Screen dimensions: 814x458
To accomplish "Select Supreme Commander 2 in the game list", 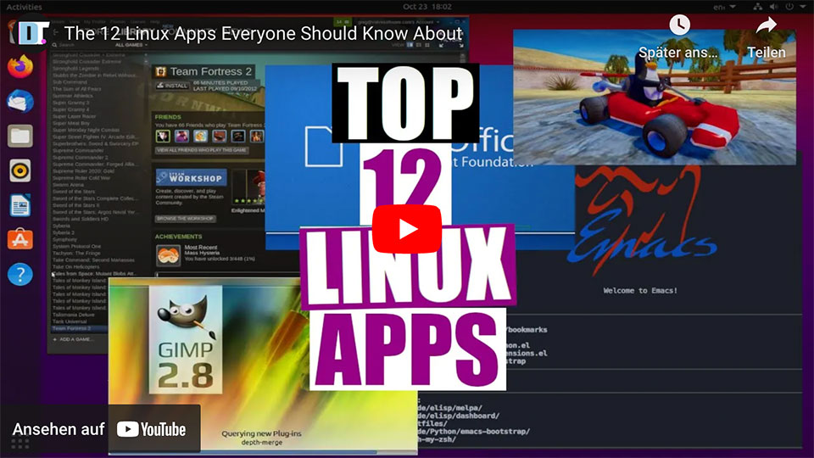I will pos(81,158).
